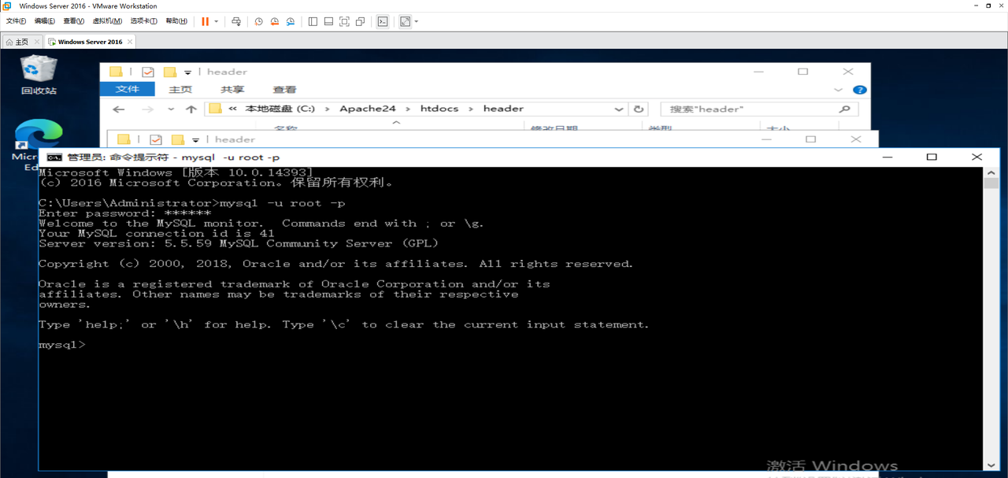The width and height of the screenshot is (1008, 478).
Task: Minimize the command prompt window
Action: coord(888,157)
